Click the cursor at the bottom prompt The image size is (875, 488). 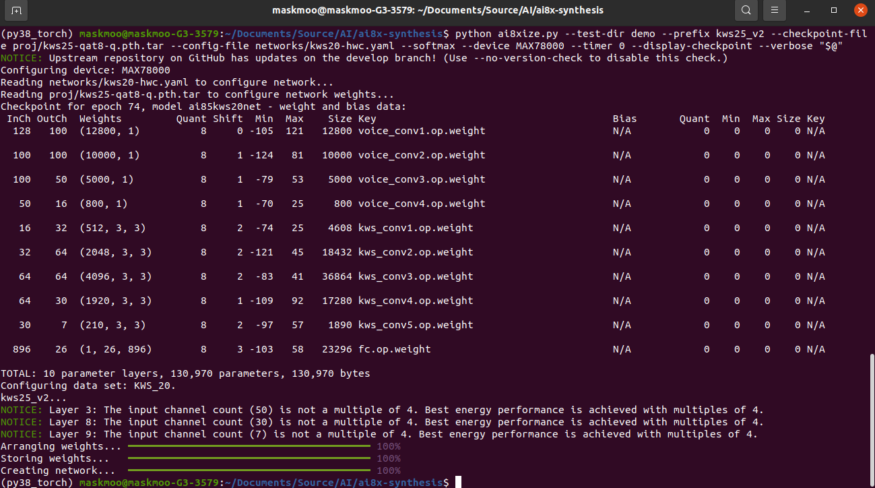click(458, 483)
